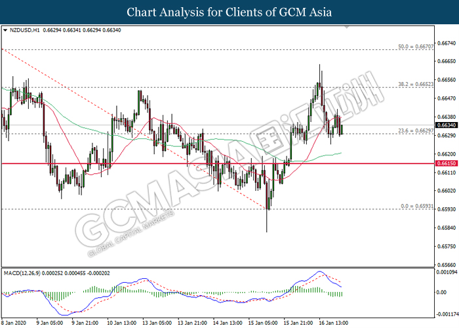Click the 0.65750 price axis value
This screenshot has width=459, height=328.
447,247
